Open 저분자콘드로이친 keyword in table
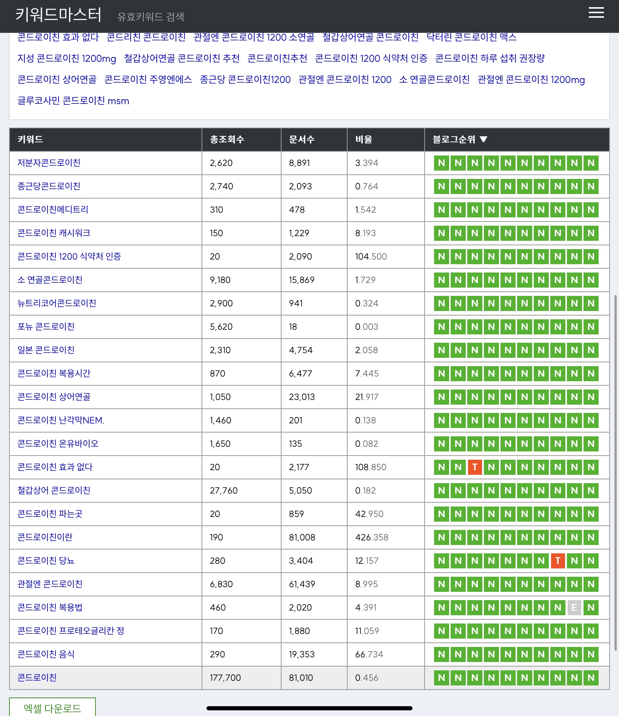Screen dimensions: 619x716 [x=49, y=163]
